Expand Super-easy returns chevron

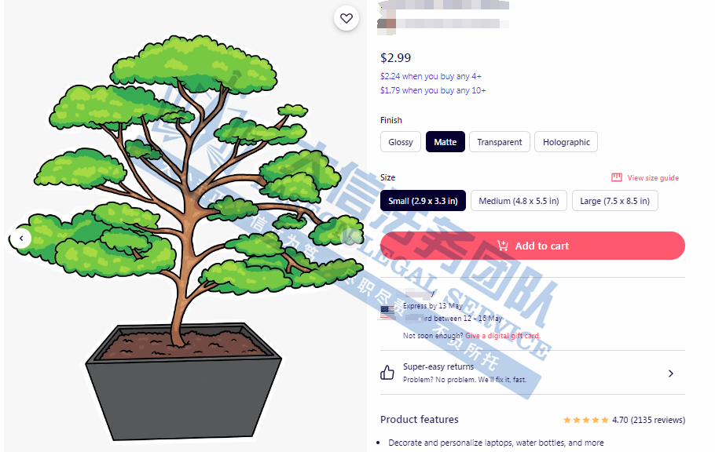click(x=671, y=374)
